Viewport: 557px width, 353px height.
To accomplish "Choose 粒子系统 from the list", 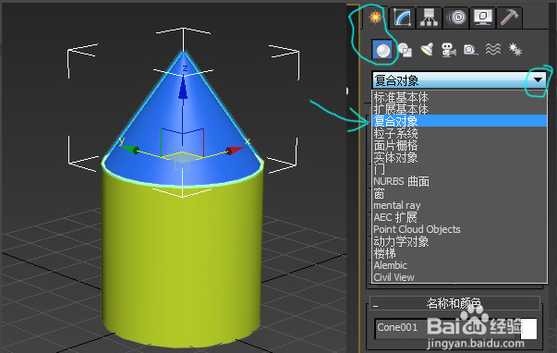I will pyautogui.click(x=459, y=133).
